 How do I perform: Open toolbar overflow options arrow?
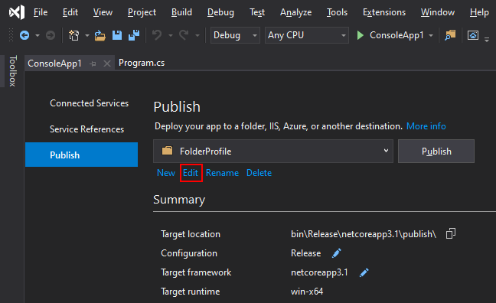[x=487, y=40]
